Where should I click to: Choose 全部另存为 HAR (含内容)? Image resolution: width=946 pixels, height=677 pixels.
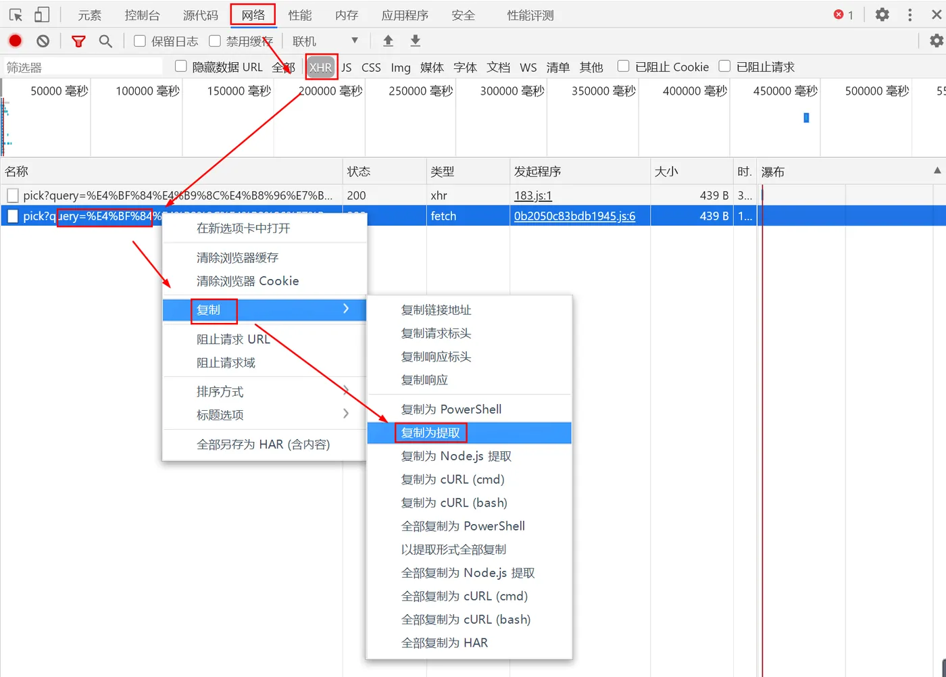click(x=265, y=445)
